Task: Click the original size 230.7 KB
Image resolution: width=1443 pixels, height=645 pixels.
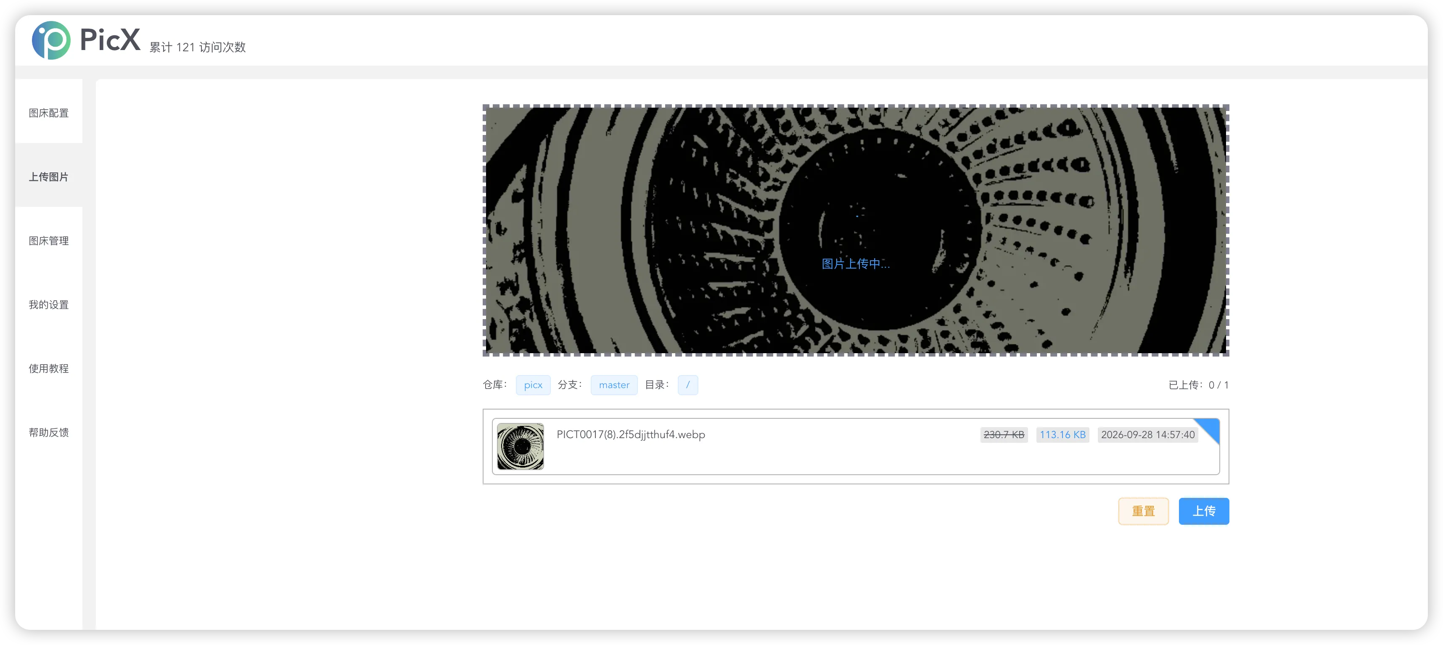Action: [1004, 435]
